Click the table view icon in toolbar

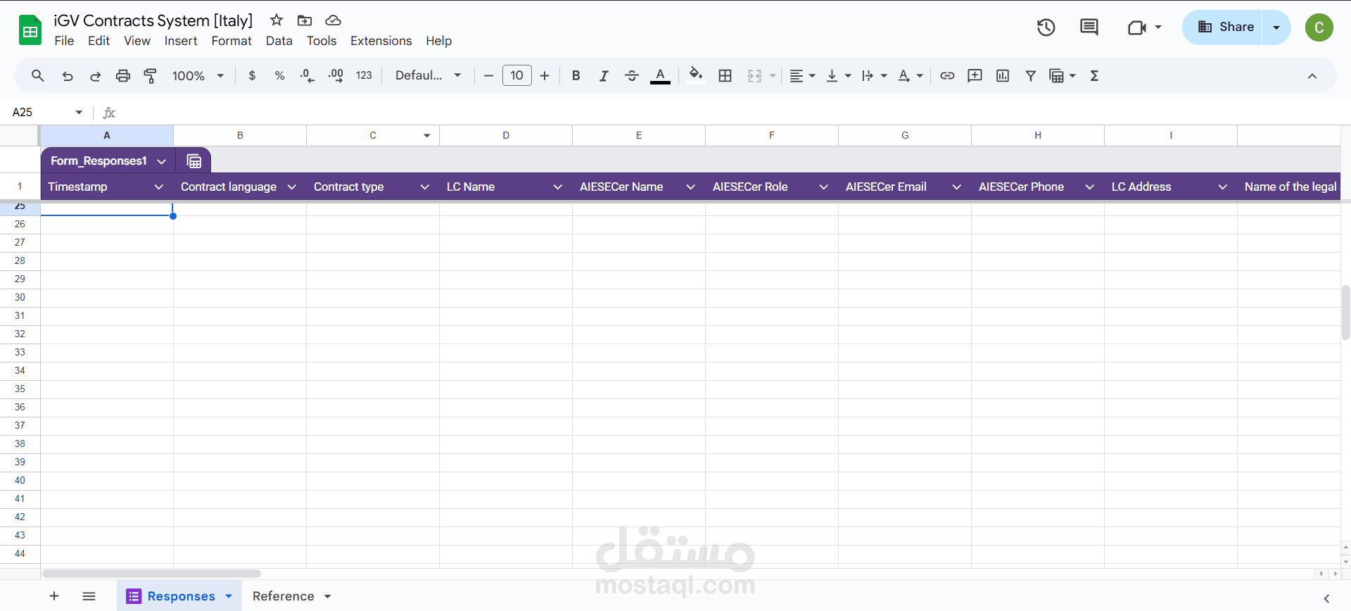1056,76
